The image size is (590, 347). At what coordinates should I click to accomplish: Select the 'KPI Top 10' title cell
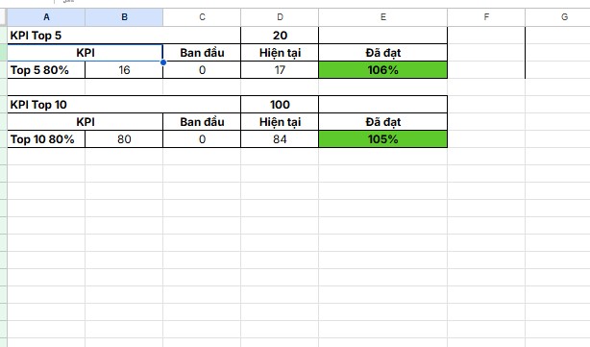tap(124, 105)
